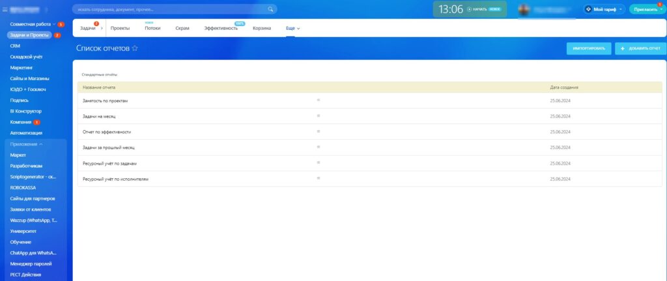Open row menu for Ресурсный учёт по задачам
This screenshot has width=667, height=281.
click(x=318, y=163)
